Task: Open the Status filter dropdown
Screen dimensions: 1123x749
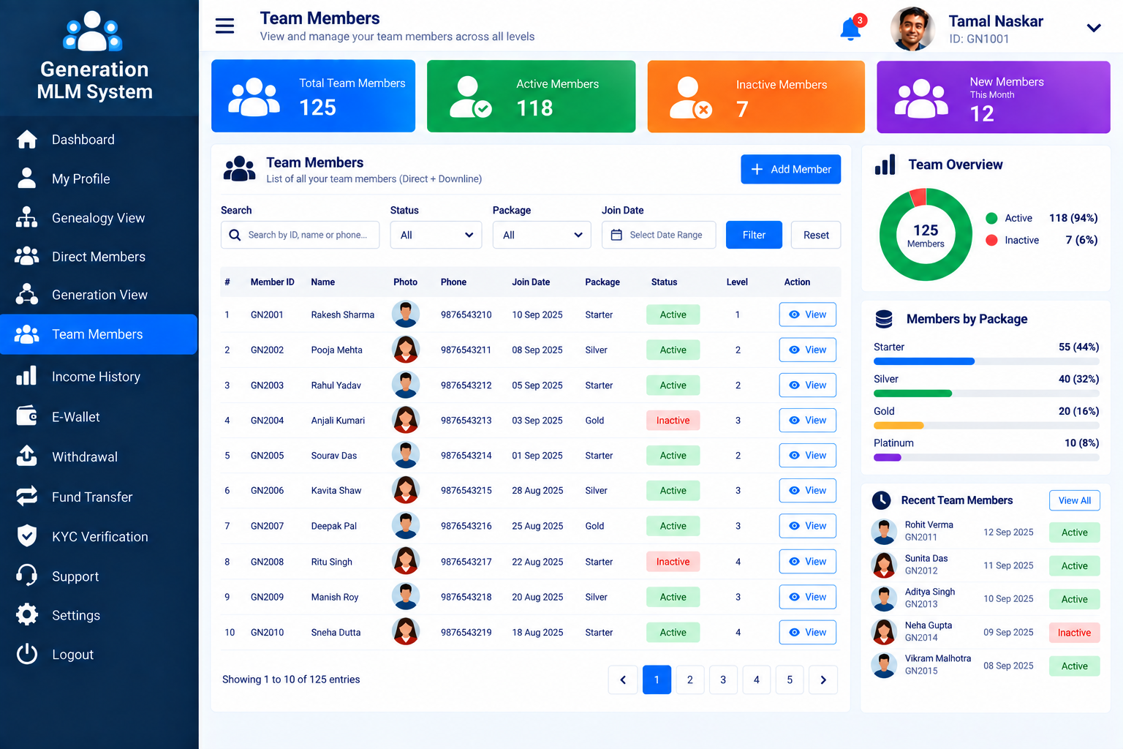Action: tap(436, 235)
